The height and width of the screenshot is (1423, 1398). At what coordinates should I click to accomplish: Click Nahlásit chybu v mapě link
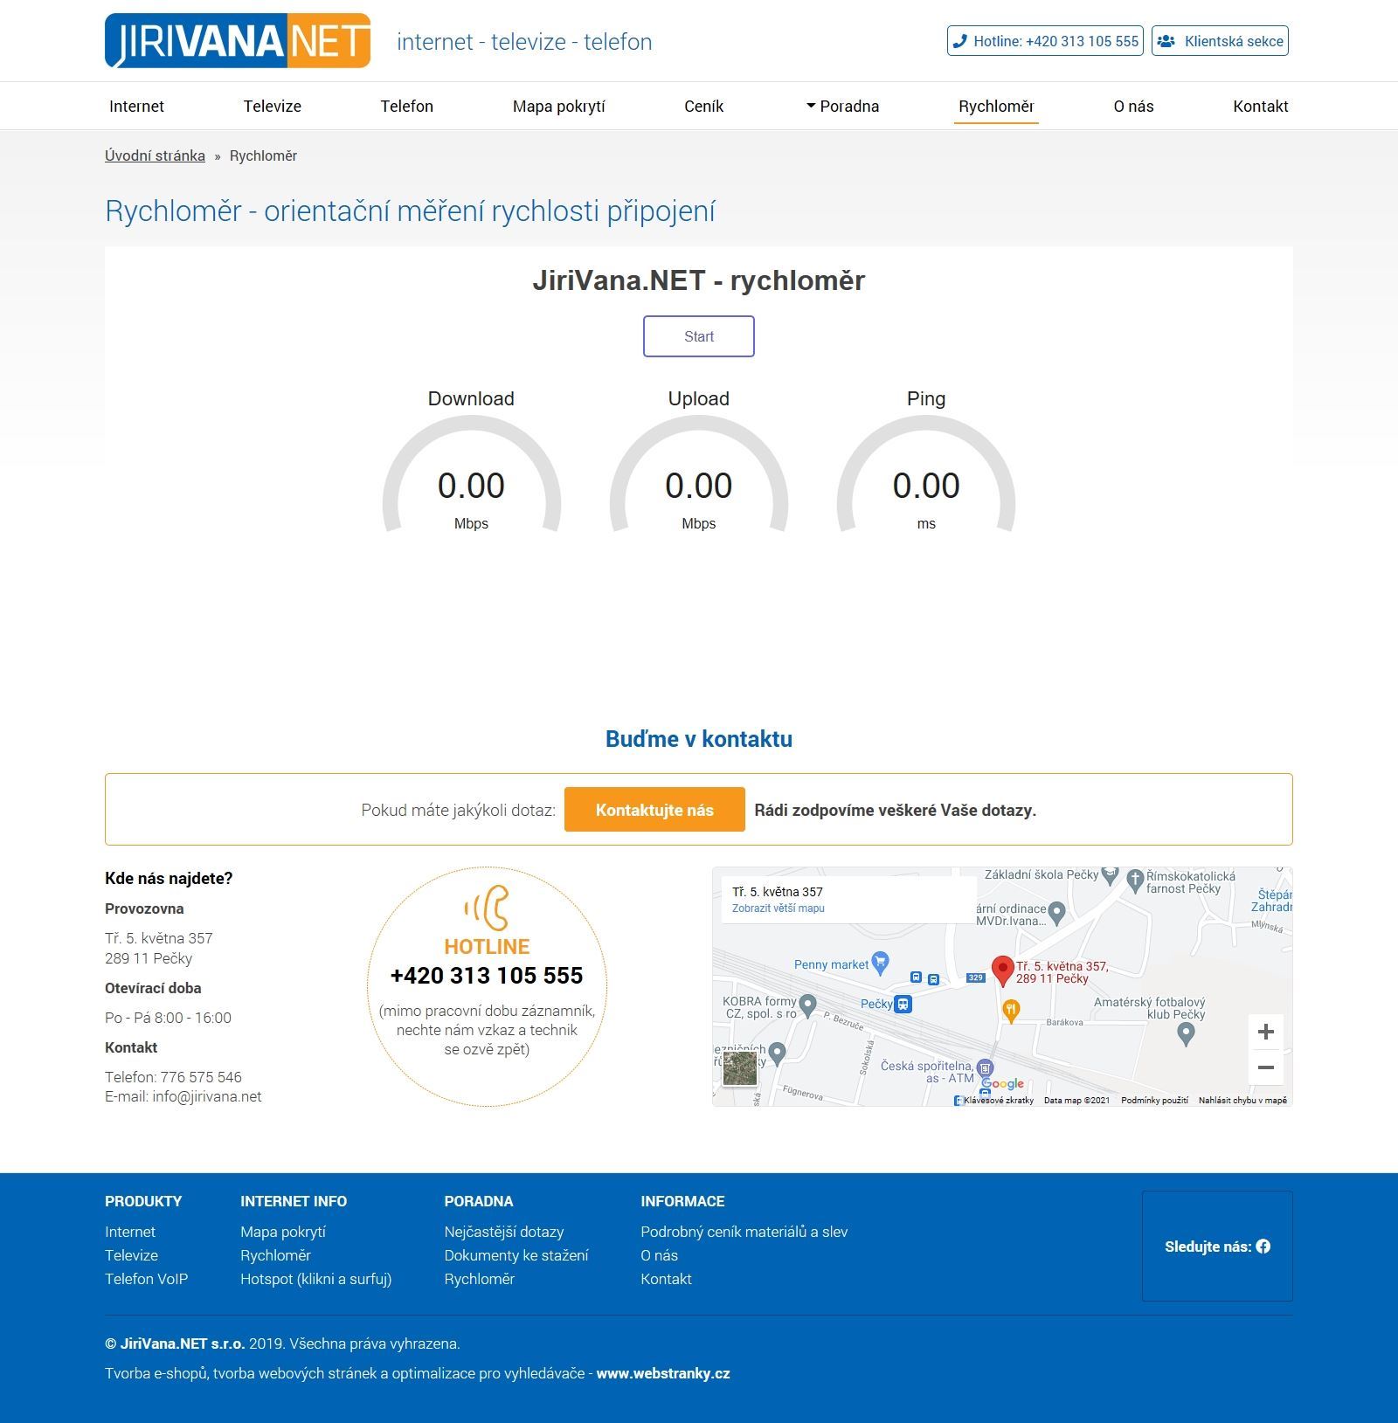coord(1242,1101)
